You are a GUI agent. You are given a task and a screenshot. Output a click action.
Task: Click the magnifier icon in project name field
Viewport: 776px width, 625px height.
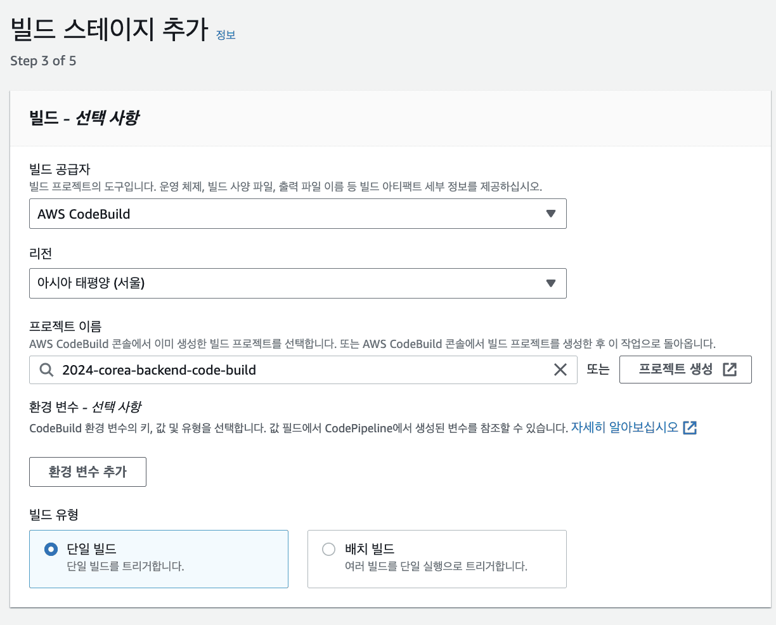[x=46, y=370]
